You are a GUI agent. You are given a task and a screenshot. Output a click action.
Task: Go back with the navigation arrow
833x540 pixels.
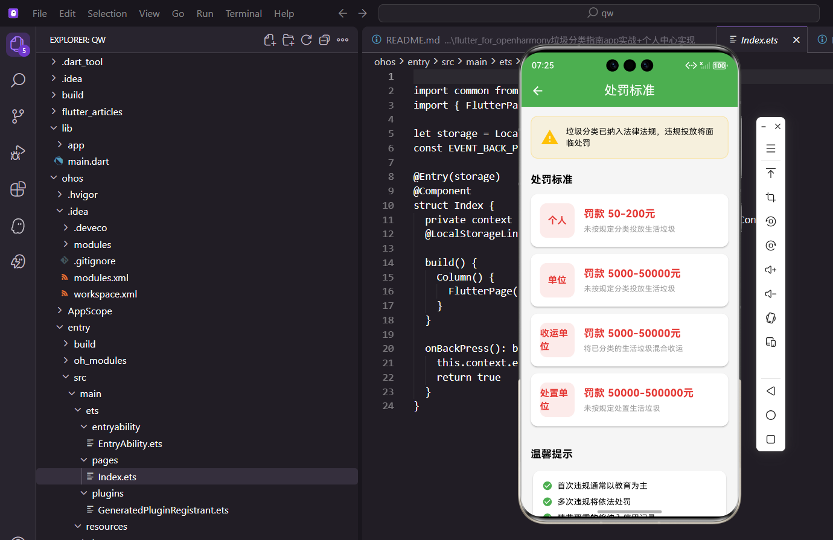(x=343, y=13)
